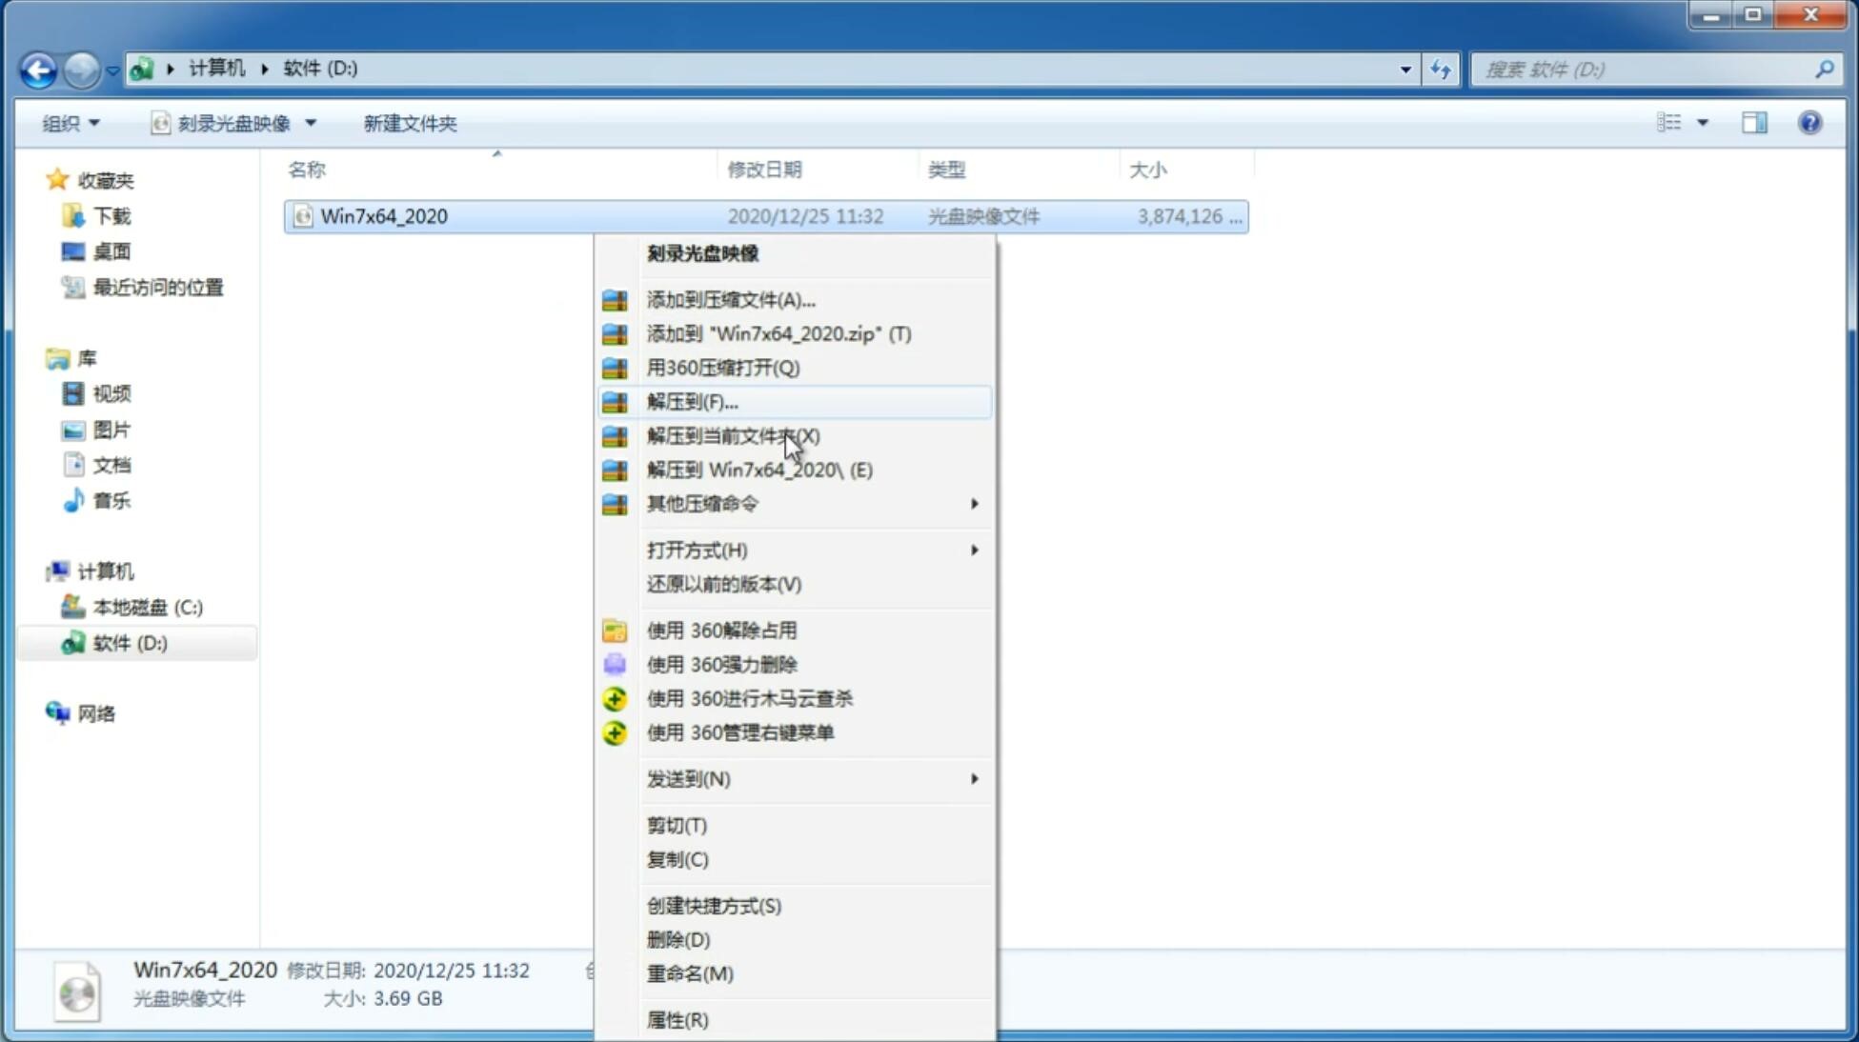Expand 发送到 submenu arrow
1859x1042 pixels.
[973, 779]
